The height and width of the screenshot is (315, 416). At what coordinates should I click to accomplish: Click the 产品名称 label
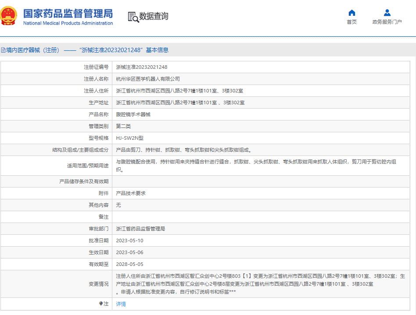tap(99, 114)
